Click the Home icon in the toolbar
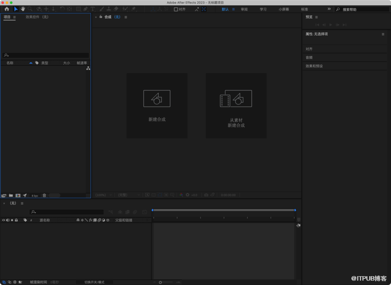391x285 pixels. (7, 9)
